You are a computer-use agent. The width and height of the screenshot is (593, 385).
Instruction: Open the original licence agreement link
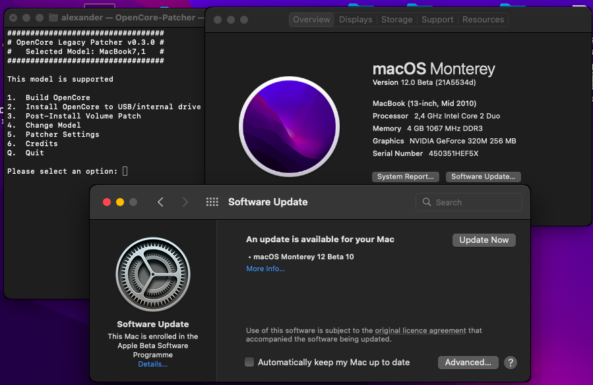(420, 330)
